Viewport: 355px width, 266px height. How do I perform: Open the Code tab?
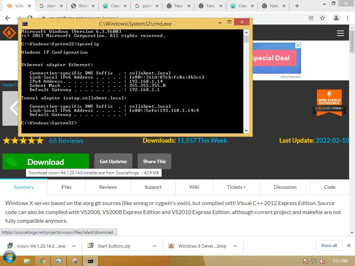click(x=330, y=187)
